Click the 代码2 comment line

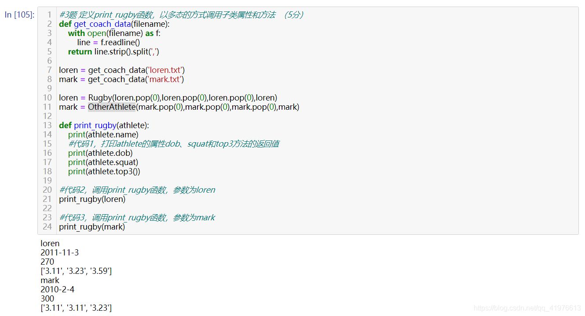[137, 190]
